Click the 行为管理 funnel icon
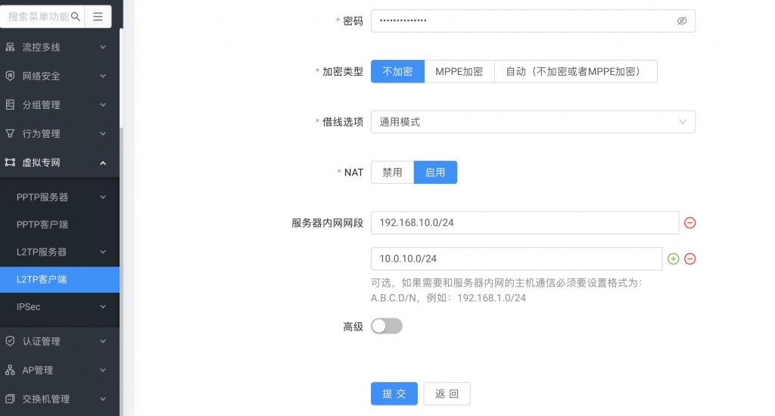This screenshot has width=775, height=416. click(x=10, y=133)
